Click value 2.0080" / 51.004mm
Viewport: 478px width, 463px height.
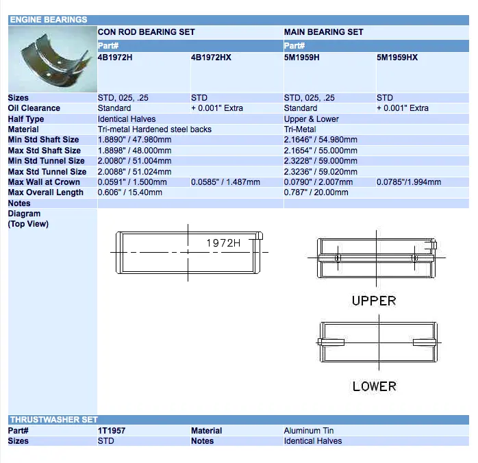pos(134,161)
